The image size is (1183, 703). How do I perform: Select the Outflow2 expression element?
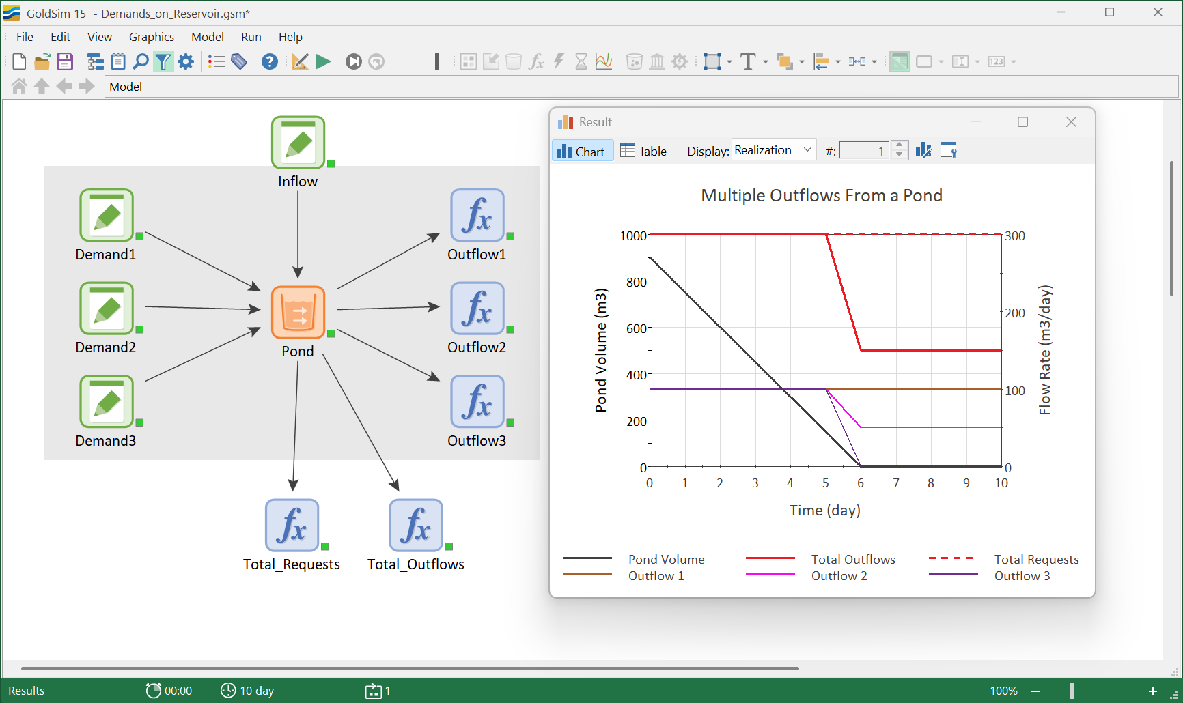(477, 309)
